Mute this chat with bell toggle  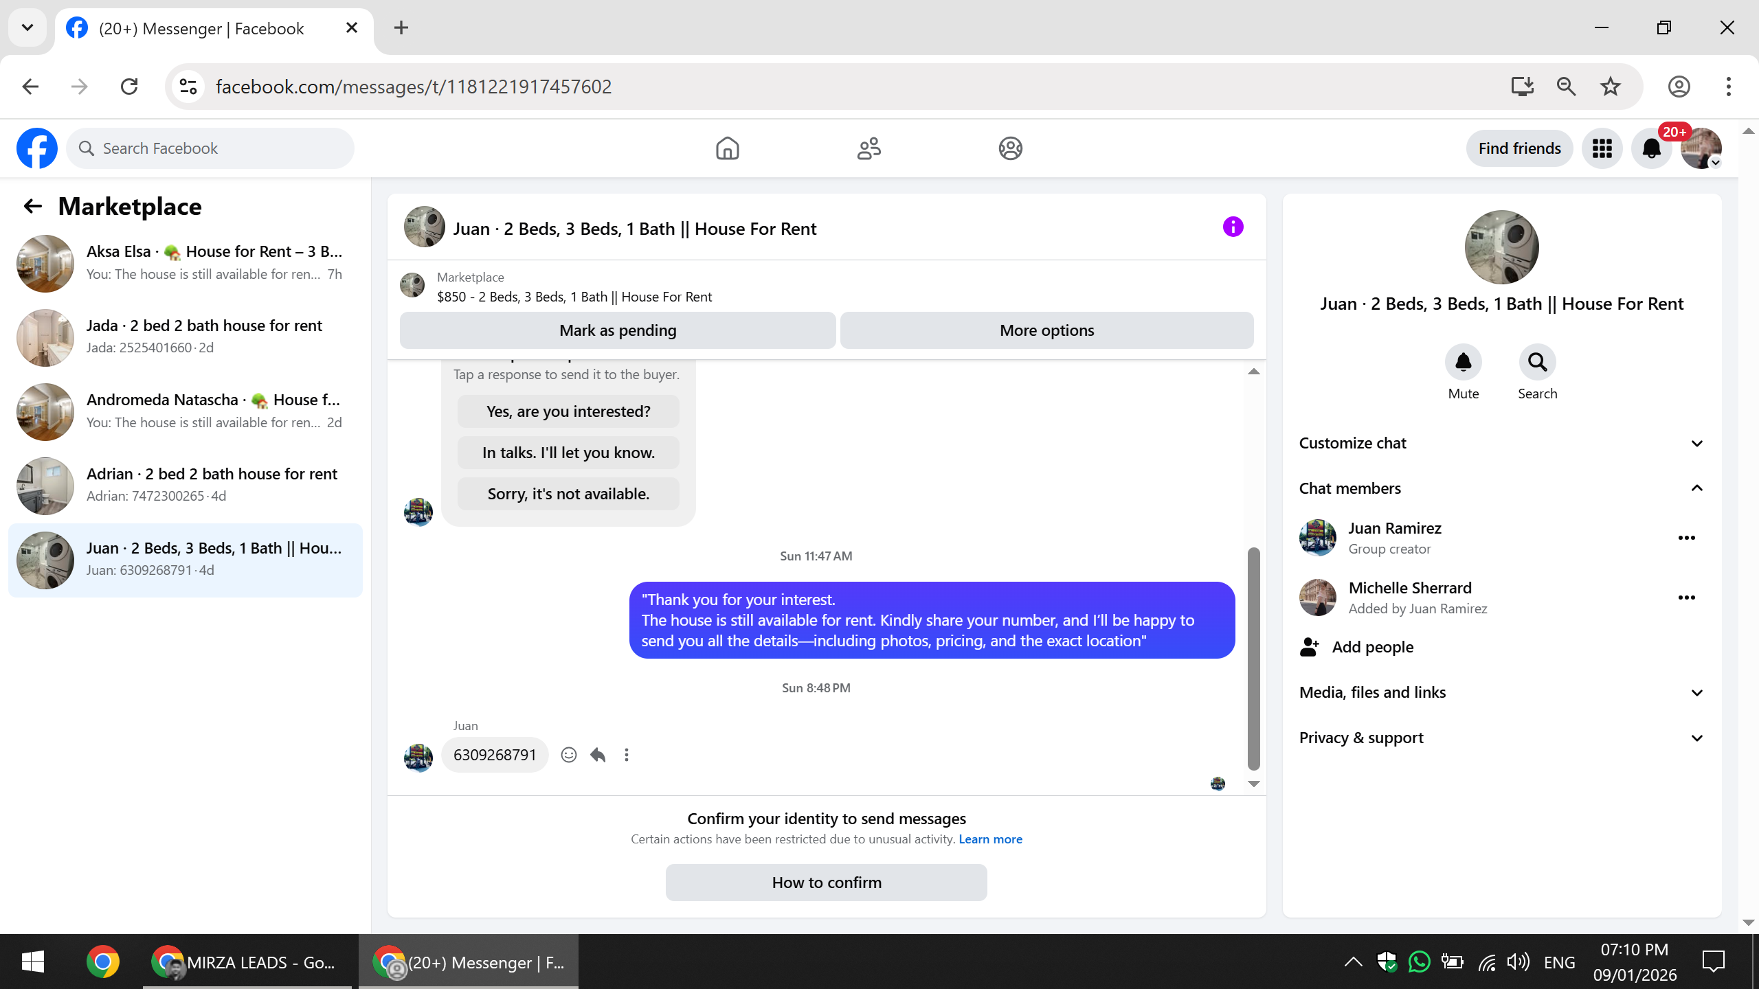[1463, 362]
